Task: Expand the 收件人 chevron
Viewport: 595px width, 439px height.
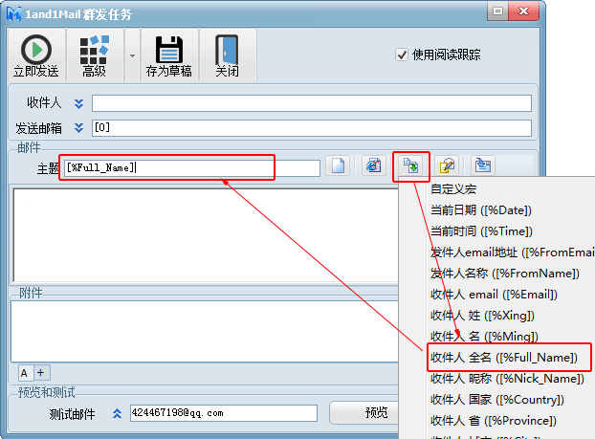Action: pos(78,103)
